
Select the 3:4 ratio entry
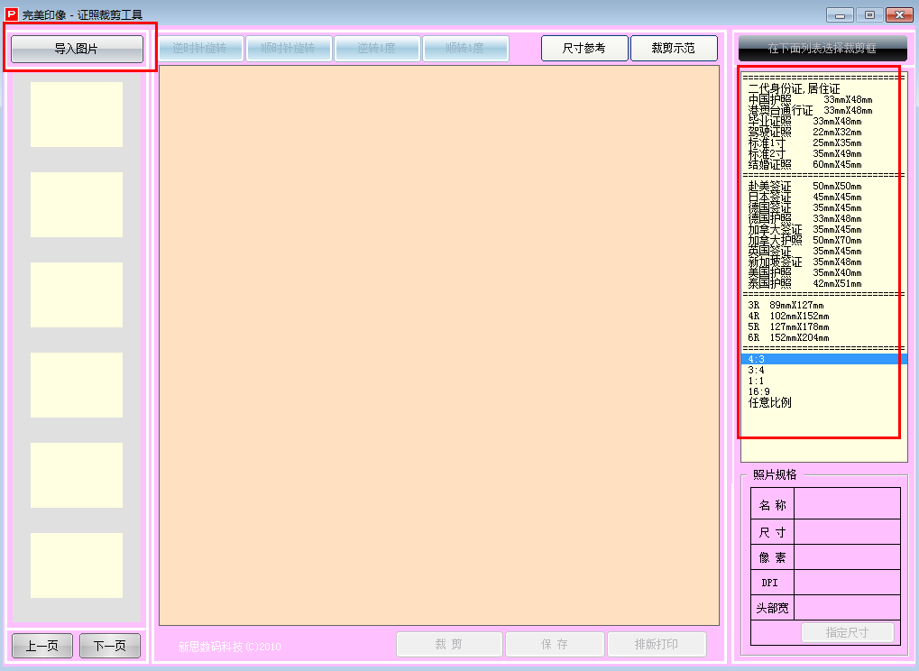(823, 371)
